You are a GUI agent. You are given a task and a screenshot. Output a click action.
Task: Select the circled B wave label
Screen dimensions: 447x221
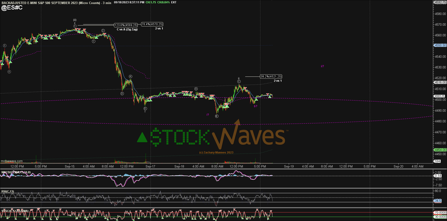(216, 116)
